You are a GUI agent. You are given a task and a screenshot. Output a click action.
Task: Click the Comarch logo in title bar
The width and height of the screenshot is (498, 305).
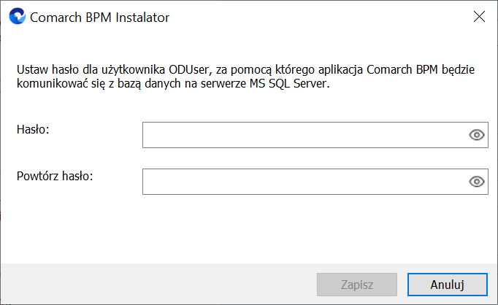tap(17, 16)
